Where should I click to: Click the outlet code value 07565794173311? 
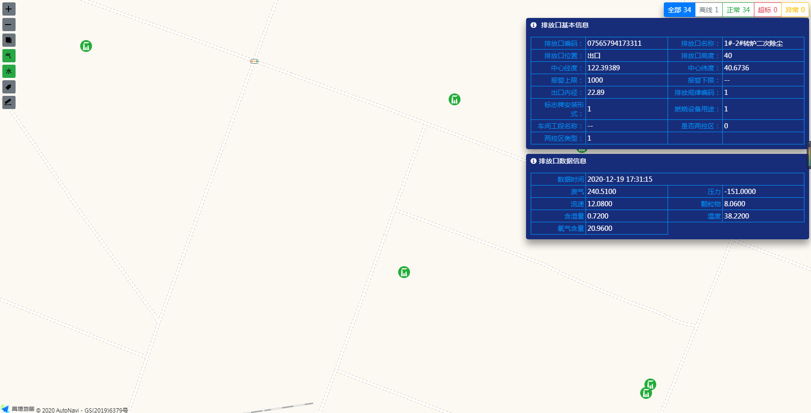pyautogui.click(x=614, y=43)
